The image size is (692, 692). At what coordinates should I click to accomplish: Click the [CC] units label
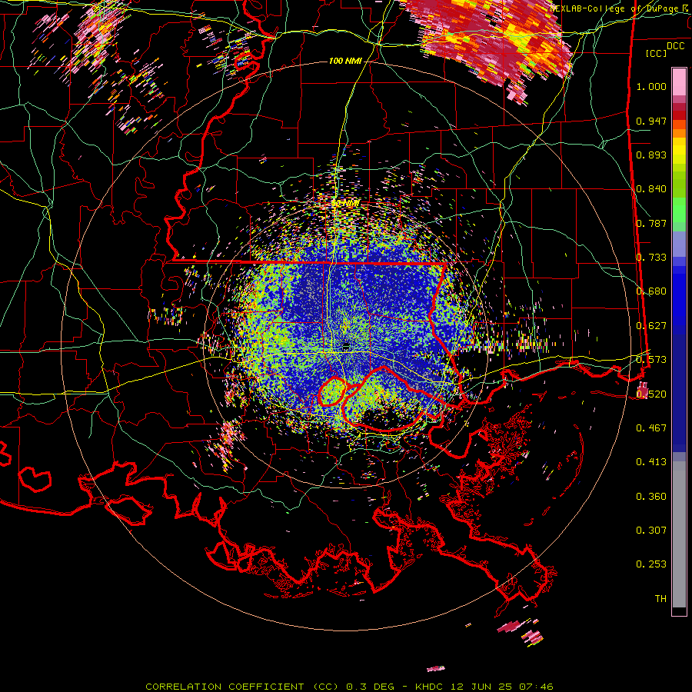click(x=657, y=53)
